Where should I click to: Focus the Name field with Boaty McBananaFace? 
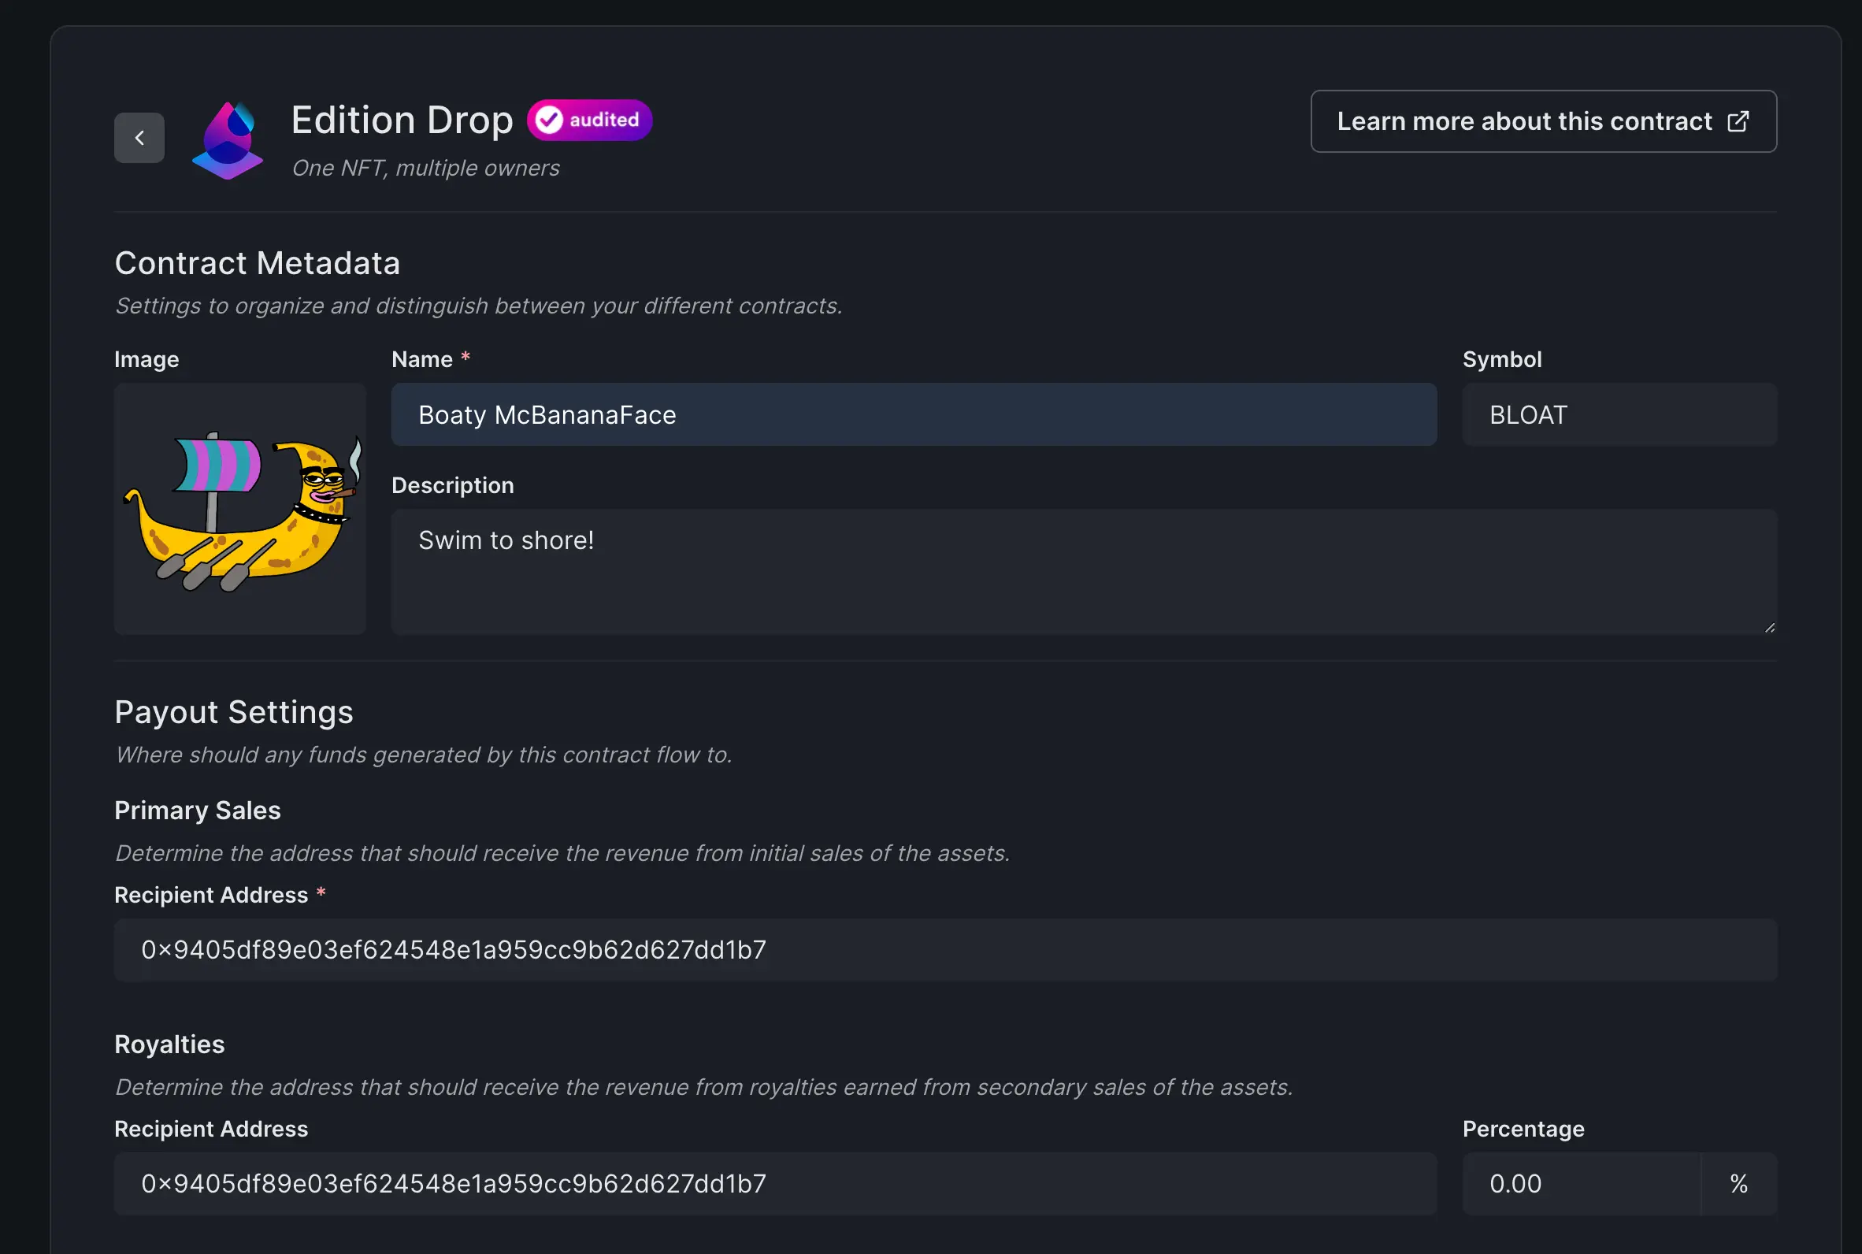pos(913,414)
